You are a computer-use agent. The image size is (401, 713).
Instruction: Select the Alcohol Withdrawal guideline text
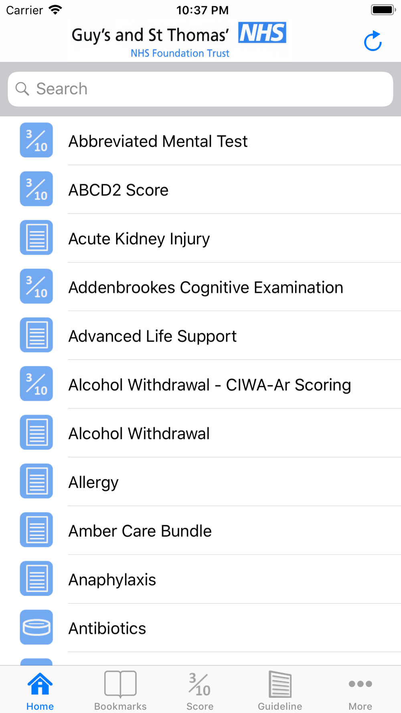pos(139,433)
